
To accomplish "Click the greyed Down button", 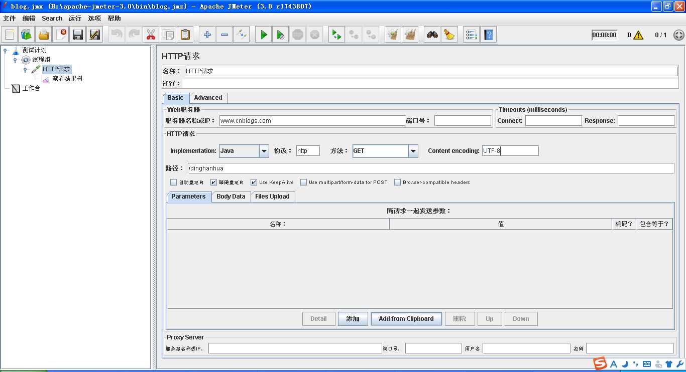I will point(521,319).
